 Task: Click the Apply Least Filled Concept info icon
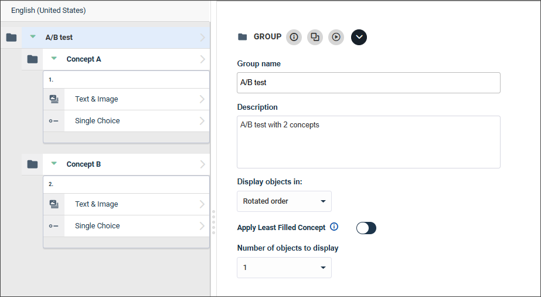(x=334, y=227)
